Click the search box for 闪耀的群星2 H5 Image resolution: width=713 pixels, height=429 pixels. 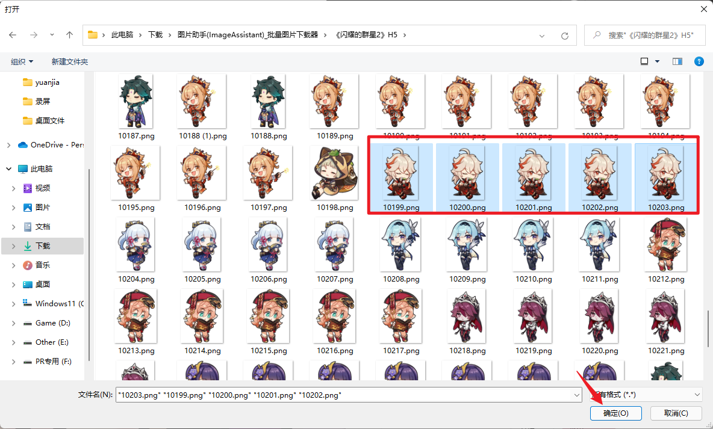644,35
